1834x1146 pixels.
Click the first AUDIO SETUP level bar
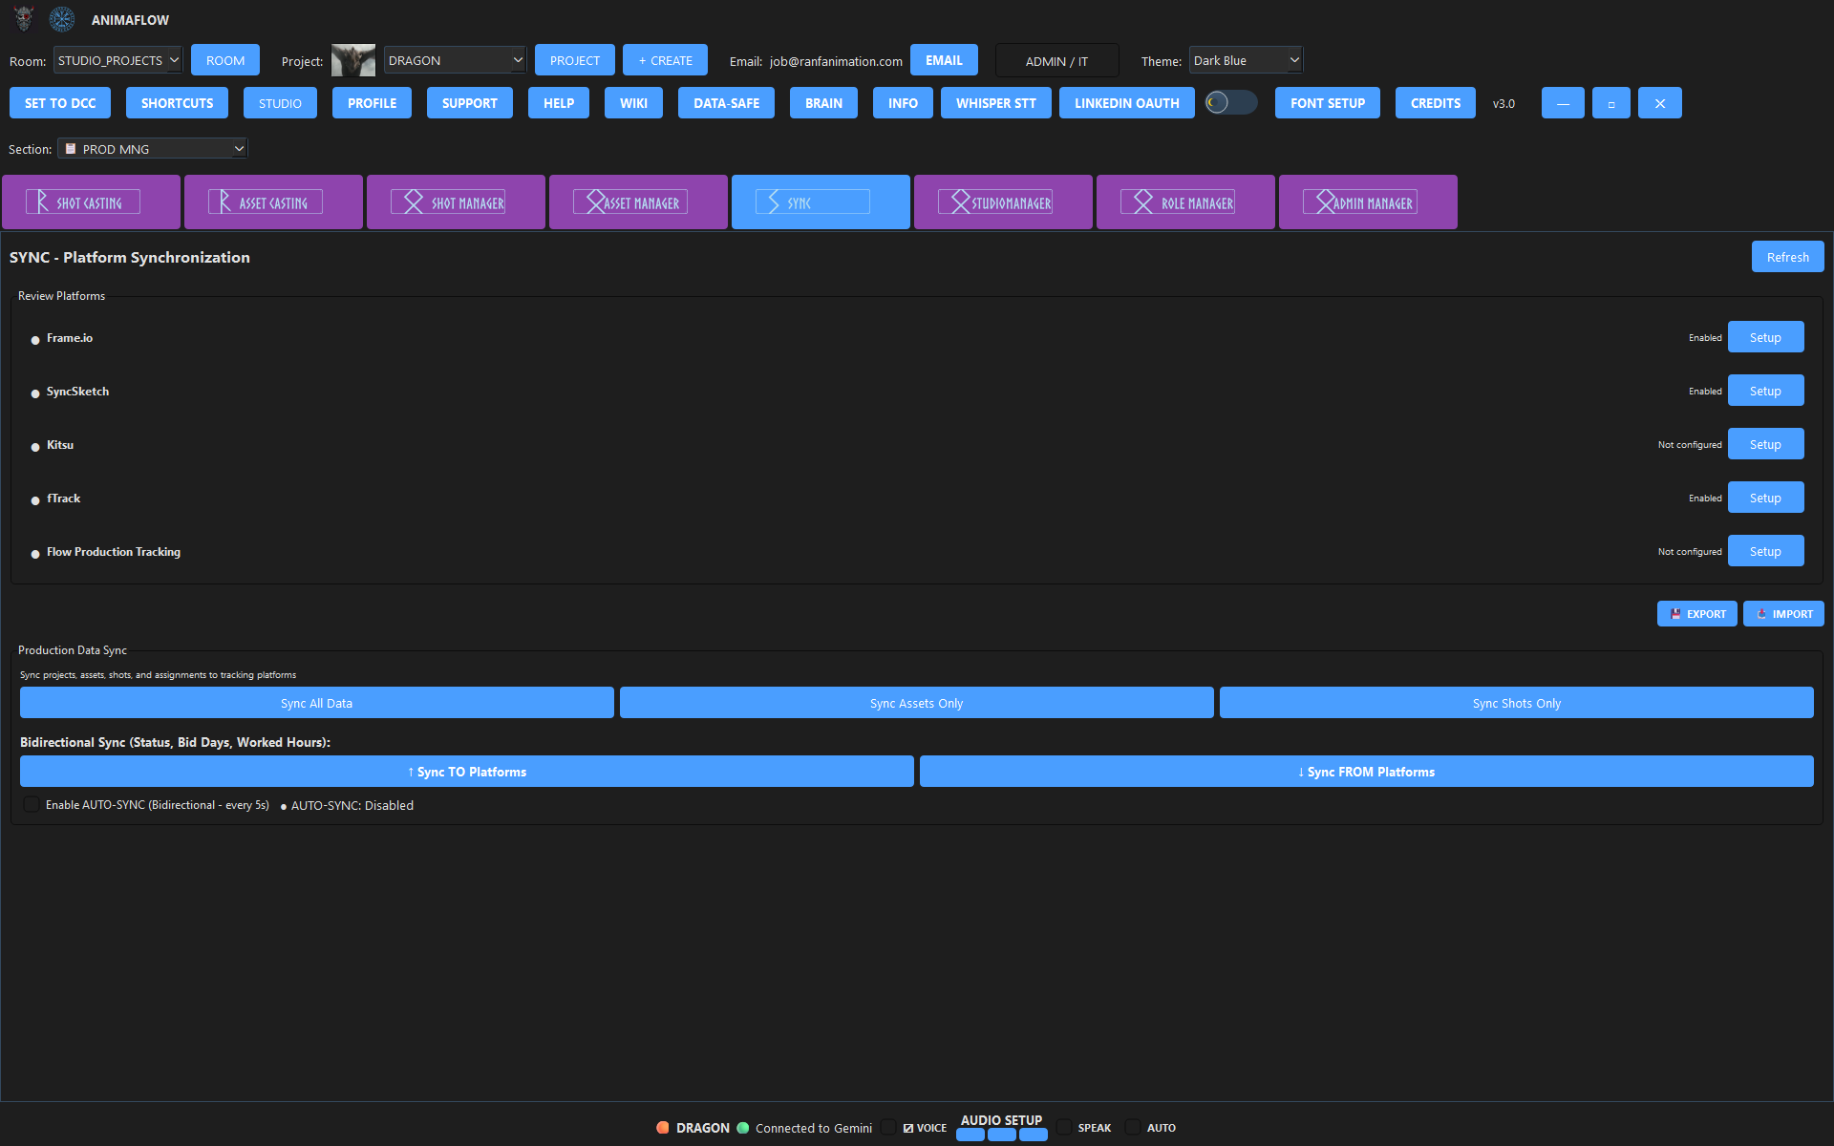click(x=970, y=1135)
